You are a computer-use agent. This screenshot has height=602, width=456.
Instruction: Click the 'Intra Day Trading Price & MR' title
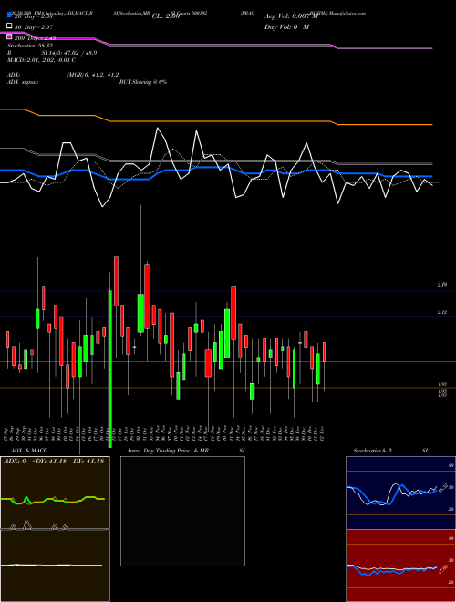click(168, 451)
